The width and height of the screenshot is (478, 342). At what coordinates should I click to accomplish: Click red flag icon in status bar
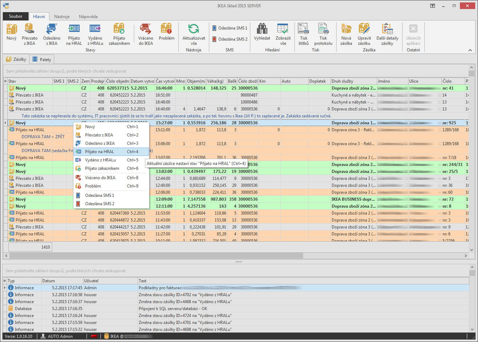point(94,336)
